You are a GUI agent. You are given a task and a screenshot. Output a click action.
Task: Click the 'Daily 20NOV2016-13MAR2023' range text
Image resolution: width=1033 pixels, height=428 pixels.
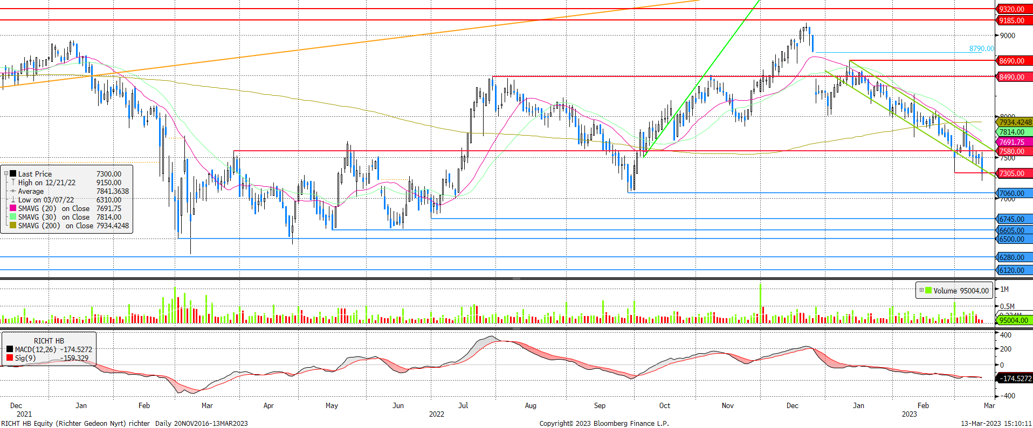coord(202,423)
